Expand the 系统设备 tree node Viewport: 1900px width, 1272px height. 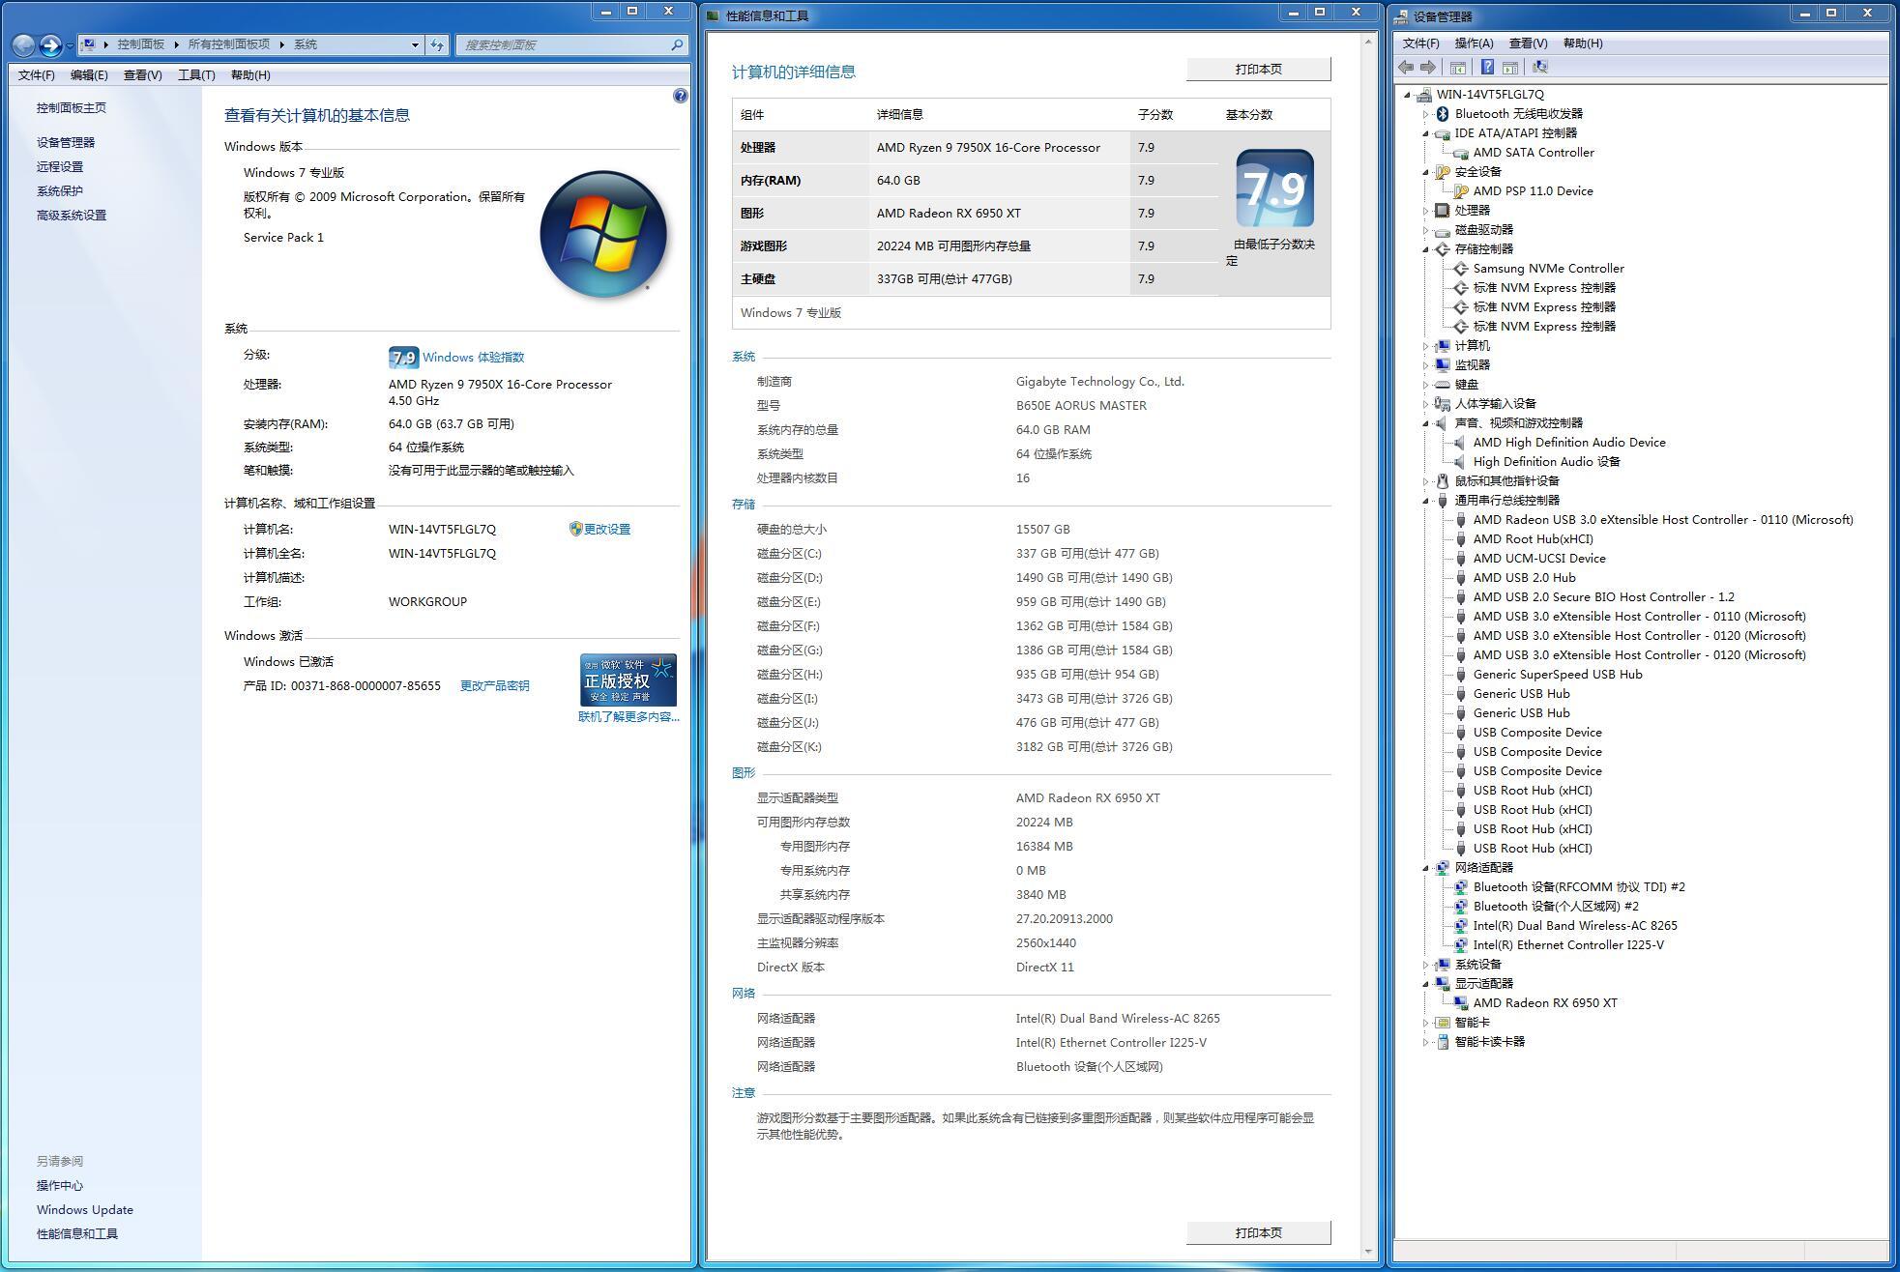tap(1425, 965)
